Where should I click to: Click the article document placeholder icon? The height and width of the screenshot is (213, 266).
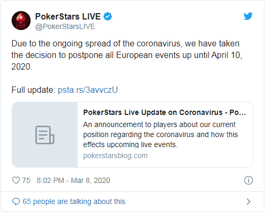[45, 135]
